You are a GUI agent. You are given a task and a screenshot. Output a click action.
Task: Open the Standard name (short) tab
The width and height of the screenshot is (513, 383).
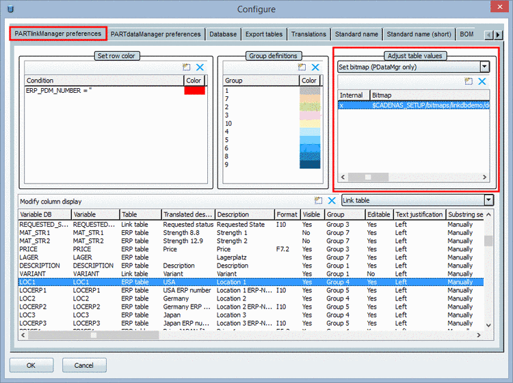click(x=419, y=34)
